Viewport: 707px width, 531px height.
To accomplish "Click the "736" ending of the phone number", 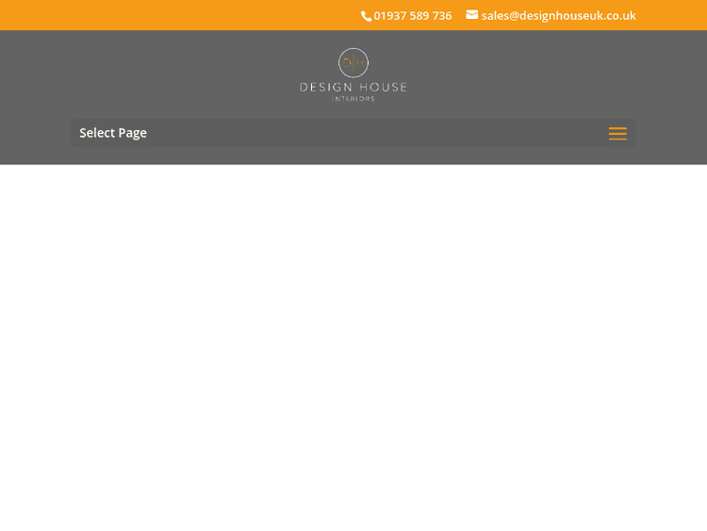I will coord(441,16).
